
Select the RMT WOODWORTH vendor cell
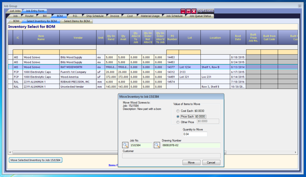point(78,67)
